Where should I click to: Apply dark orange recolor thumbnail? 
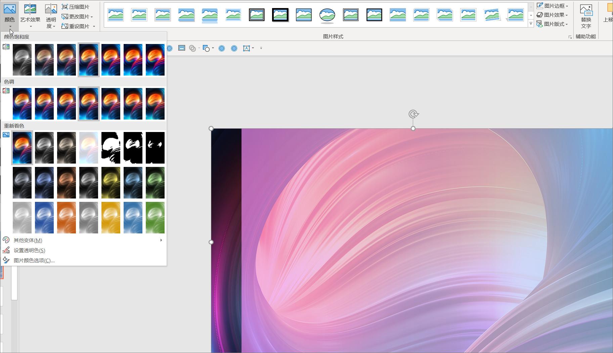67,183
